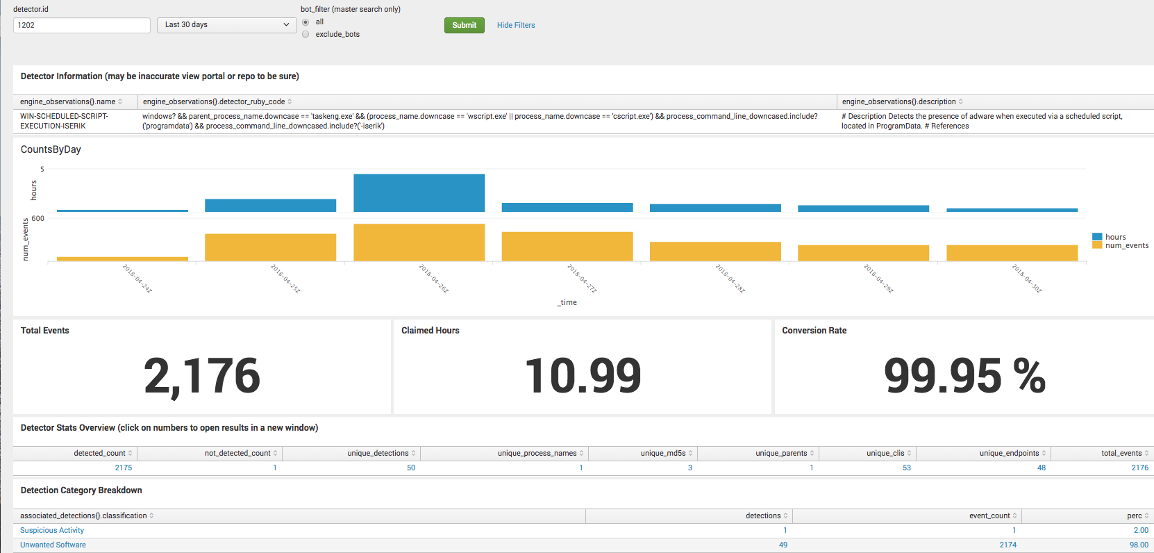This screenshot has height=553, width=1154.
Task: Open the Last 30 days time dropdown
Action: tap(226, 25)
